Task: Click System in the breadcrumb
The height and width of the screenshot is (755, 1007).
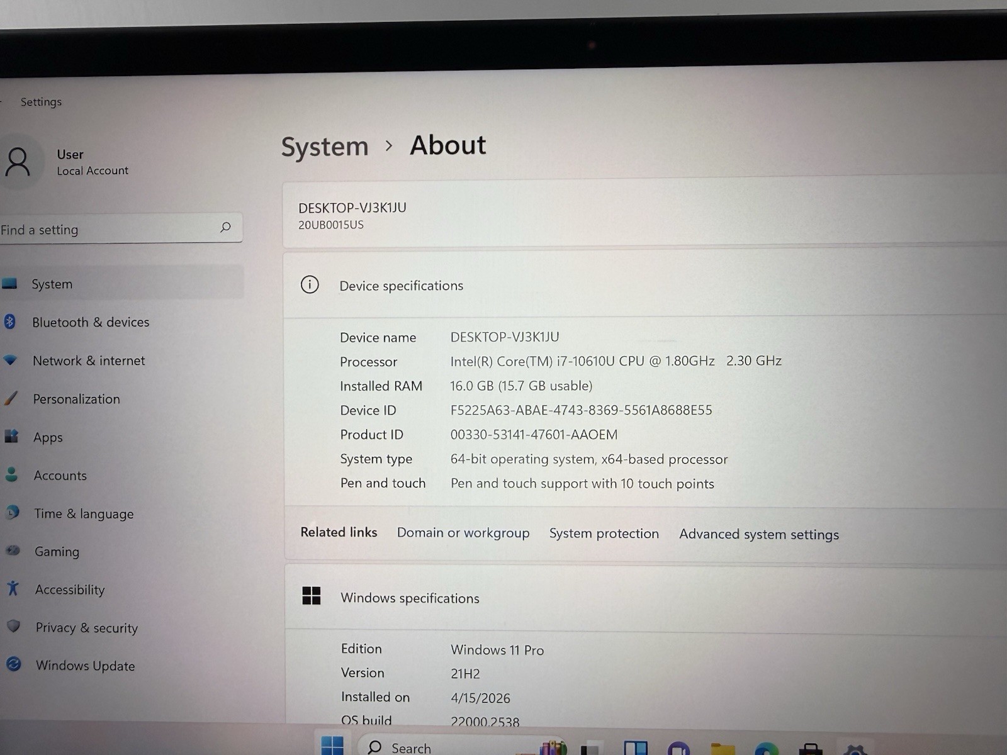Action: [325, 147]
